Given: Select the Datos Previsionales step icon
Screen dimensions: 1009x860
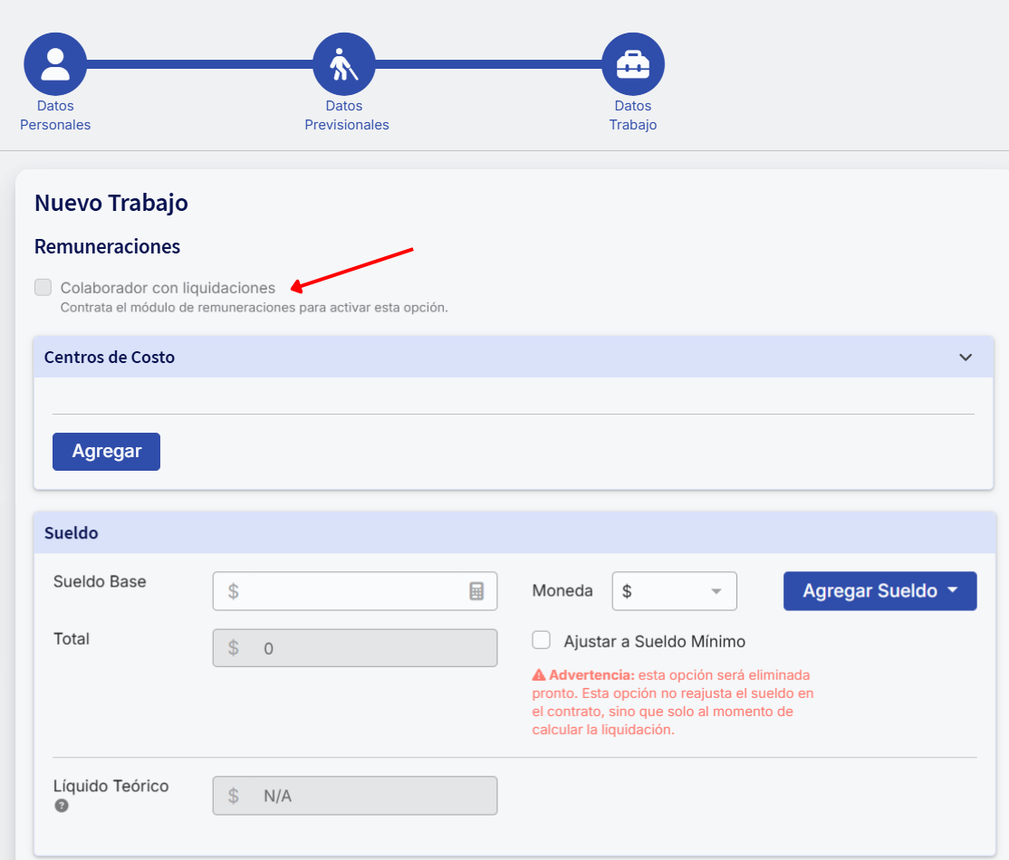Looking at the screenshot, I should tap(344, 63).
